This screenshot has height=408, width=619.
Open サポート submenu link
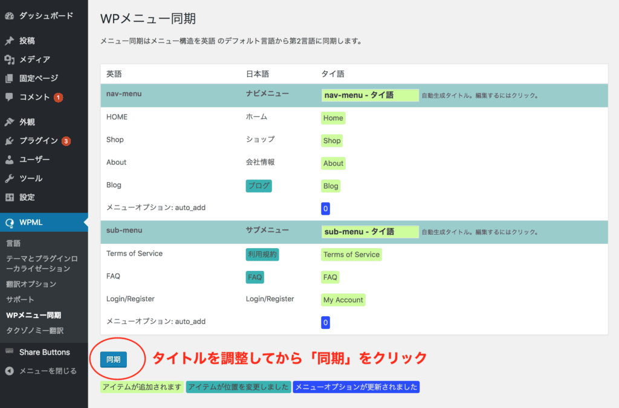20,299
